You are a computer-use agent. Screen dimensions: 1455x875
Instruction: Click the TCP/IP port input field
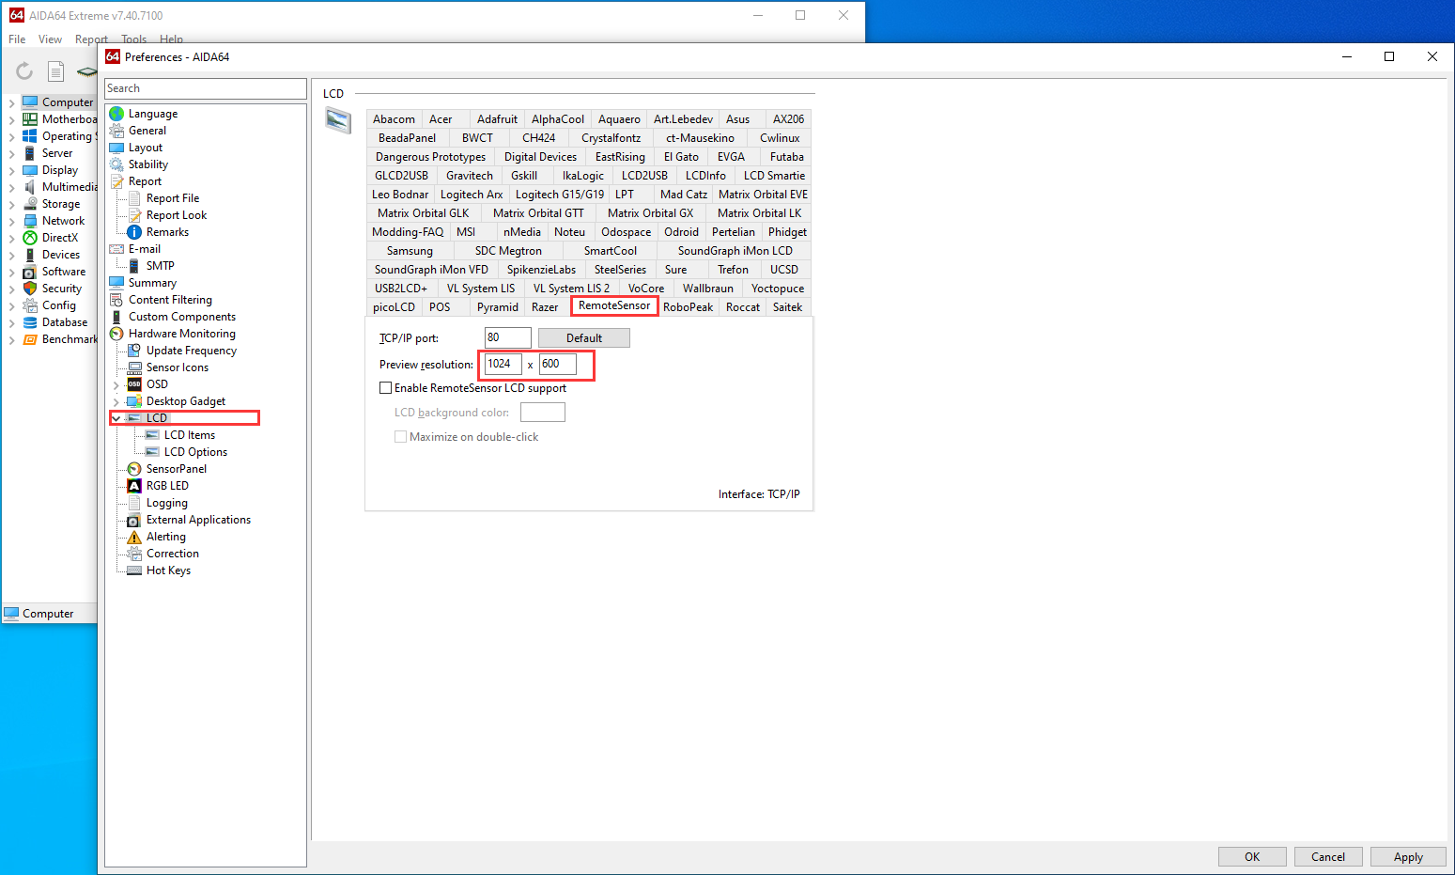[x=507, y=337]
